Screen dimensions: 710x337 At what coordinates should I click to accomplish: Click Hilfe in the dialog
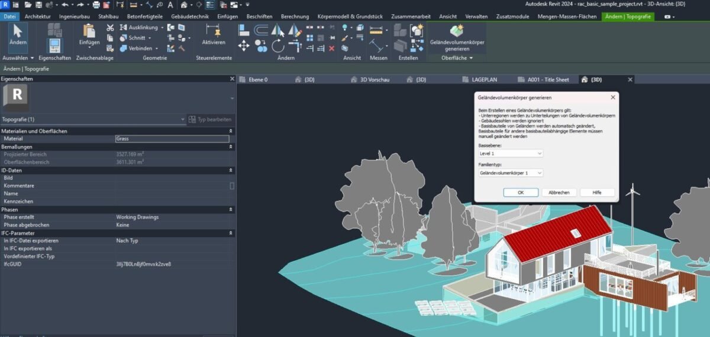point(597,192)
